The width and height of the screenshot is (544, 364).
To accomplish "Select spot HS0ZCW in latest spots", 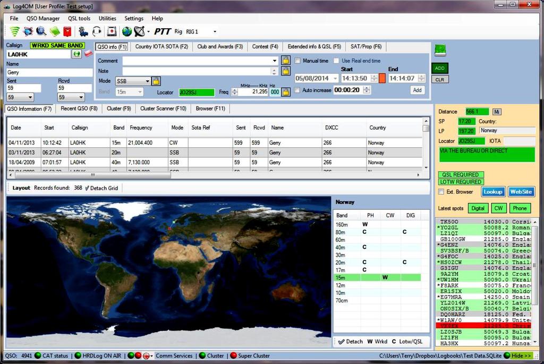I will [x=484, y=263].
